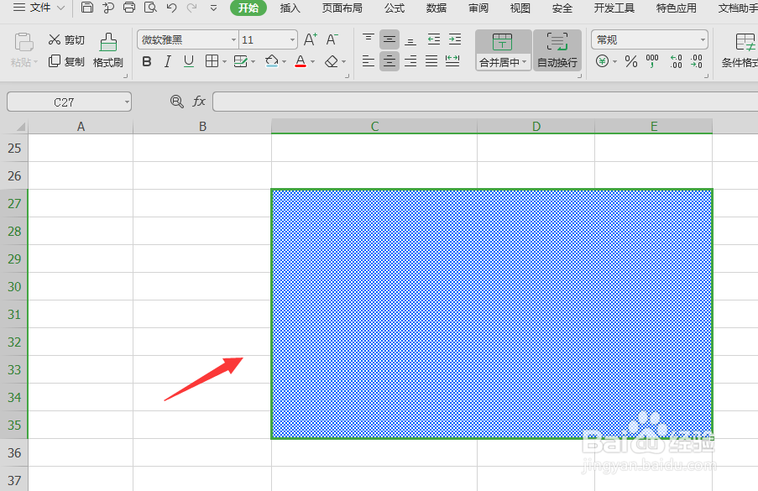
Task: Open the 开发工具 tab
Action: click(x=614, y=8)
